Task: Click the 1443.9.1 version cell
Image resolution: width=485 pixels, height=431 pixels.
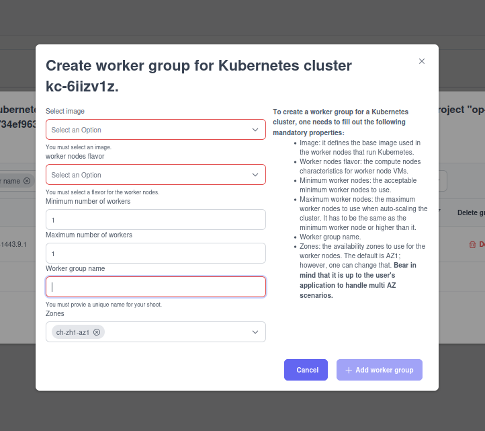Action: tap(13, 244)
